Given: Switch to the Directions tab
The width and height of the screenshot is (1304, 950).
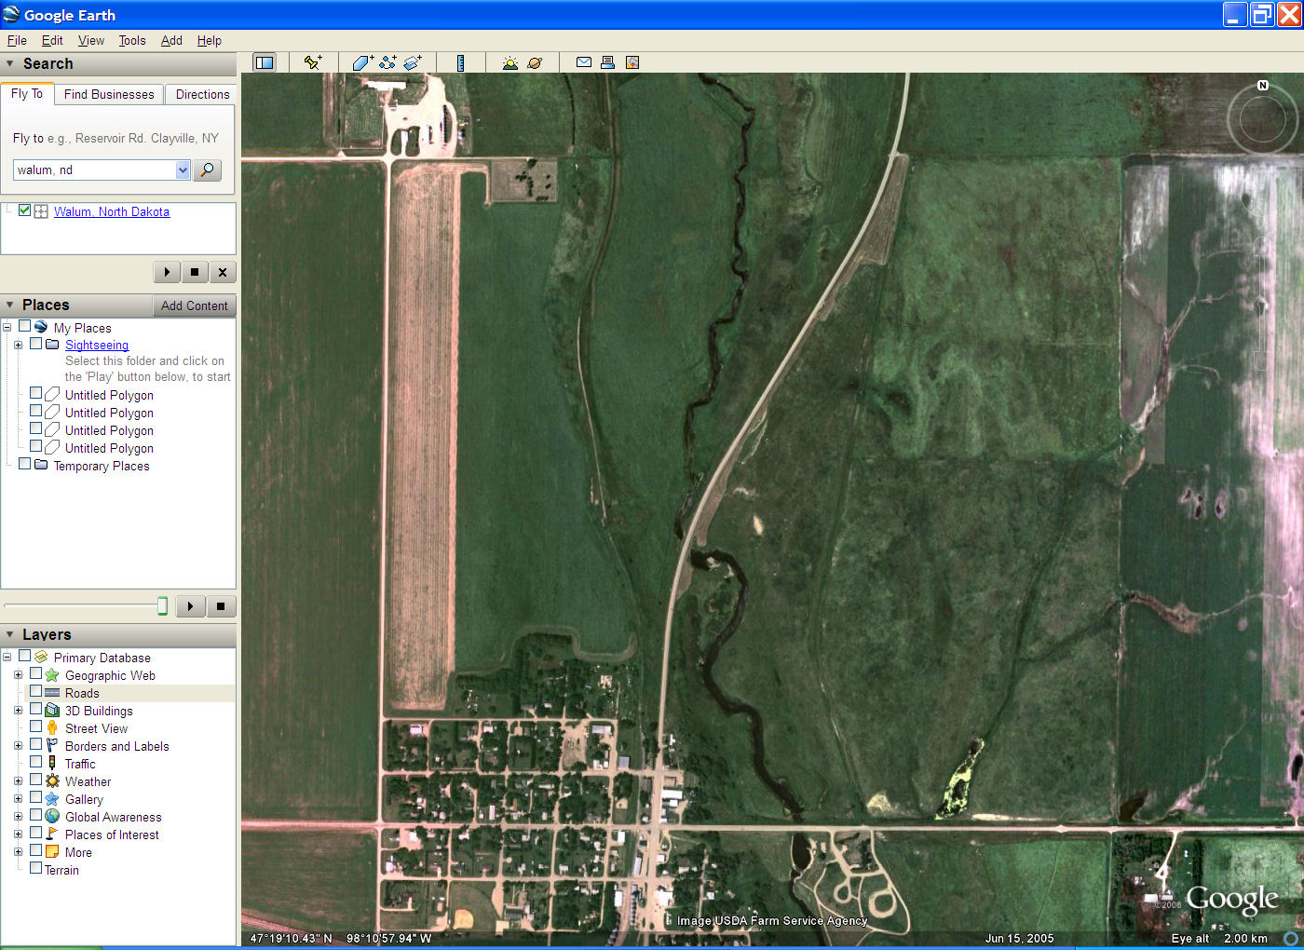Looking at the screenshot, I should pos(202,94).
